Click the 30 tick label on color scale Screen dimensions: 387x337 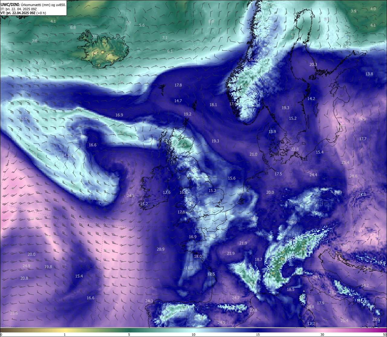coord(322,335)
